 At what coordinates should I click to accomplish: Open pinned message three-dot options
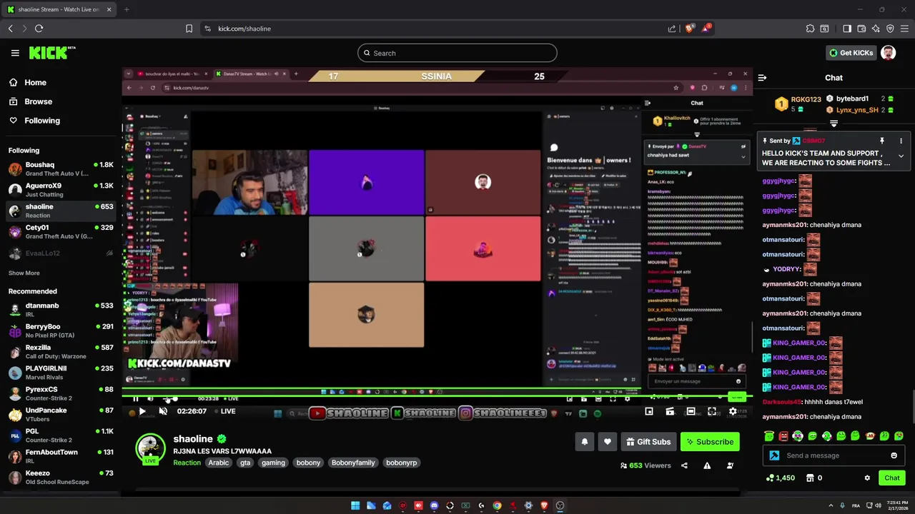(901, 141)
